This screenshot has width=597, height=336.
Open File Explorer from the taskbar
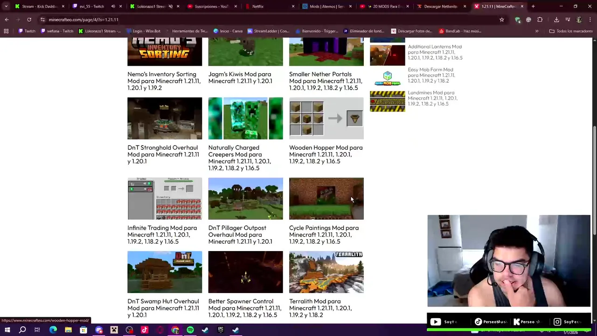[68, 330]
